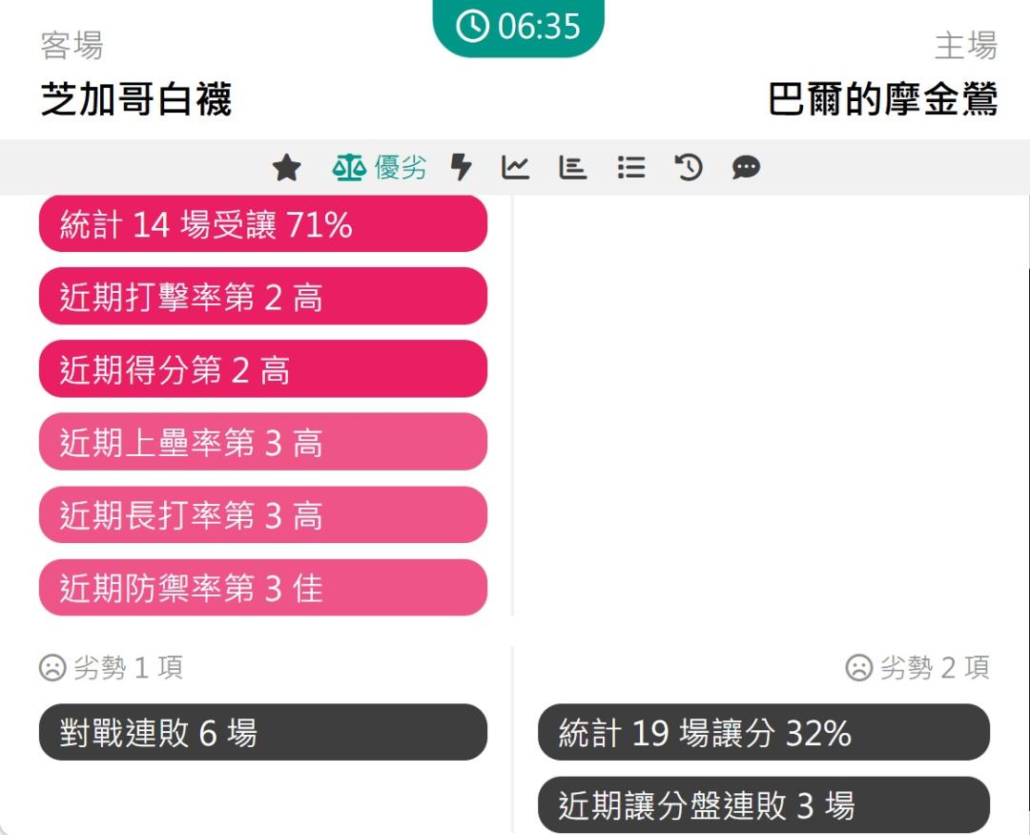Open the bulleted list icon
This screenshot has width=1030, height=835.
[631, 168]
